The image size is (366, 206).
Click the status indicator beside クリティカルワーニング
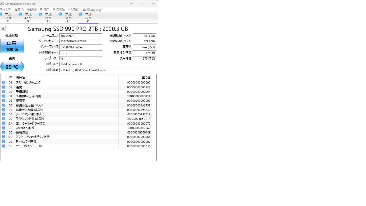point(3,82)
